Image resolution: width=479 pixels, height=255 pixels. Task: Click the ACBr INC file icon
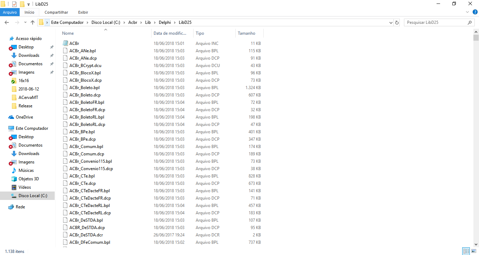(x=65, y=43)
